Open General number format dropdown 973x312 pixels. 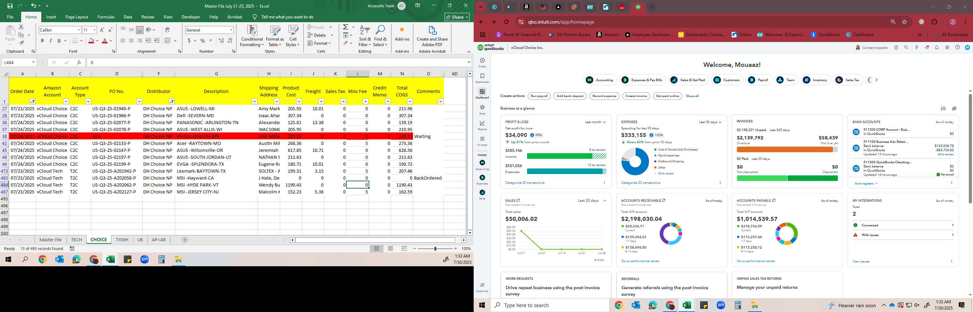click(231, 30)
